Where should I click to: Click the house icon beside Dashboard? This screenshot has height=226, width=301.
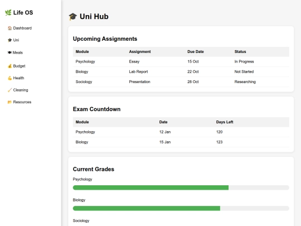pos(9,28)
